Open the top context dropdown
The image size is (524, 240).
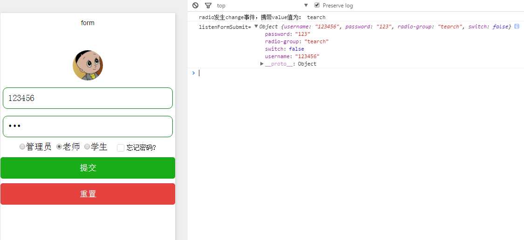[x=262, y=5]
